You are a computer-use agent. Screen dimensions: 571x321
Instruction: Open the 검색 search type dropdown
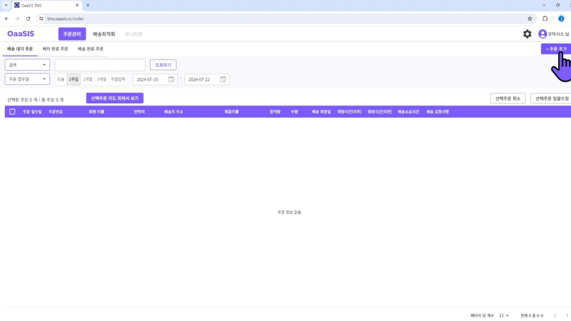point(27,64)
